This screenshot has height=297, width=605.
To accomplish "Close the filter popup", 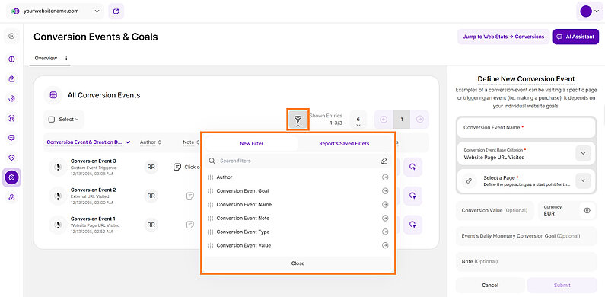I will (298, 263).
